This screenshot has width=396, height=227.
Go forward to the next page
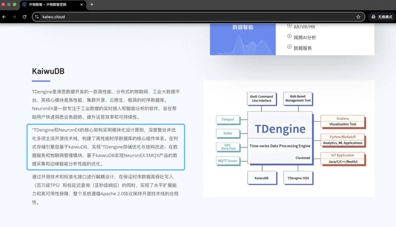(x=14, y=16)
